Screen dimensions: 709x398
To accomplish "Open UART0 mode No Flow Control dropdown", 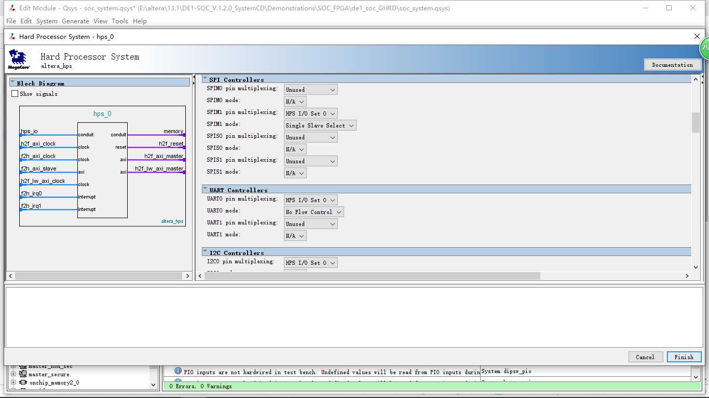I will [x=313, y=212].
